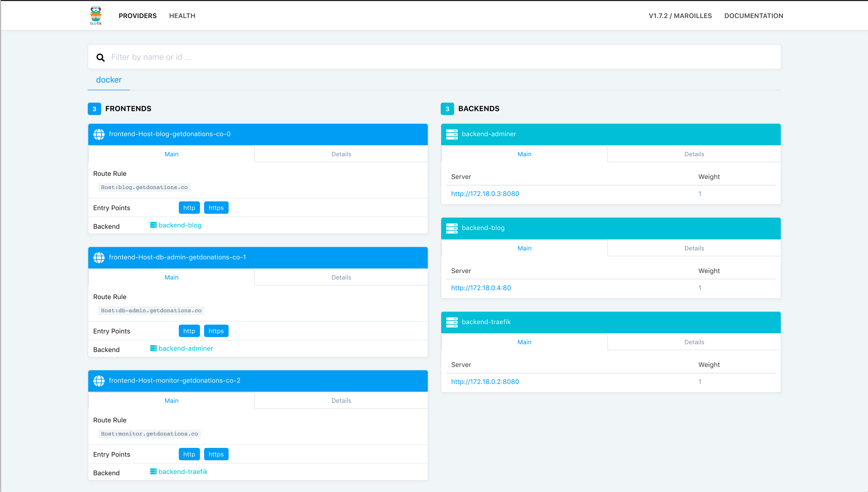Click the search magnifier icon
This screenshot has height=492, width=868.
(100, 57)
